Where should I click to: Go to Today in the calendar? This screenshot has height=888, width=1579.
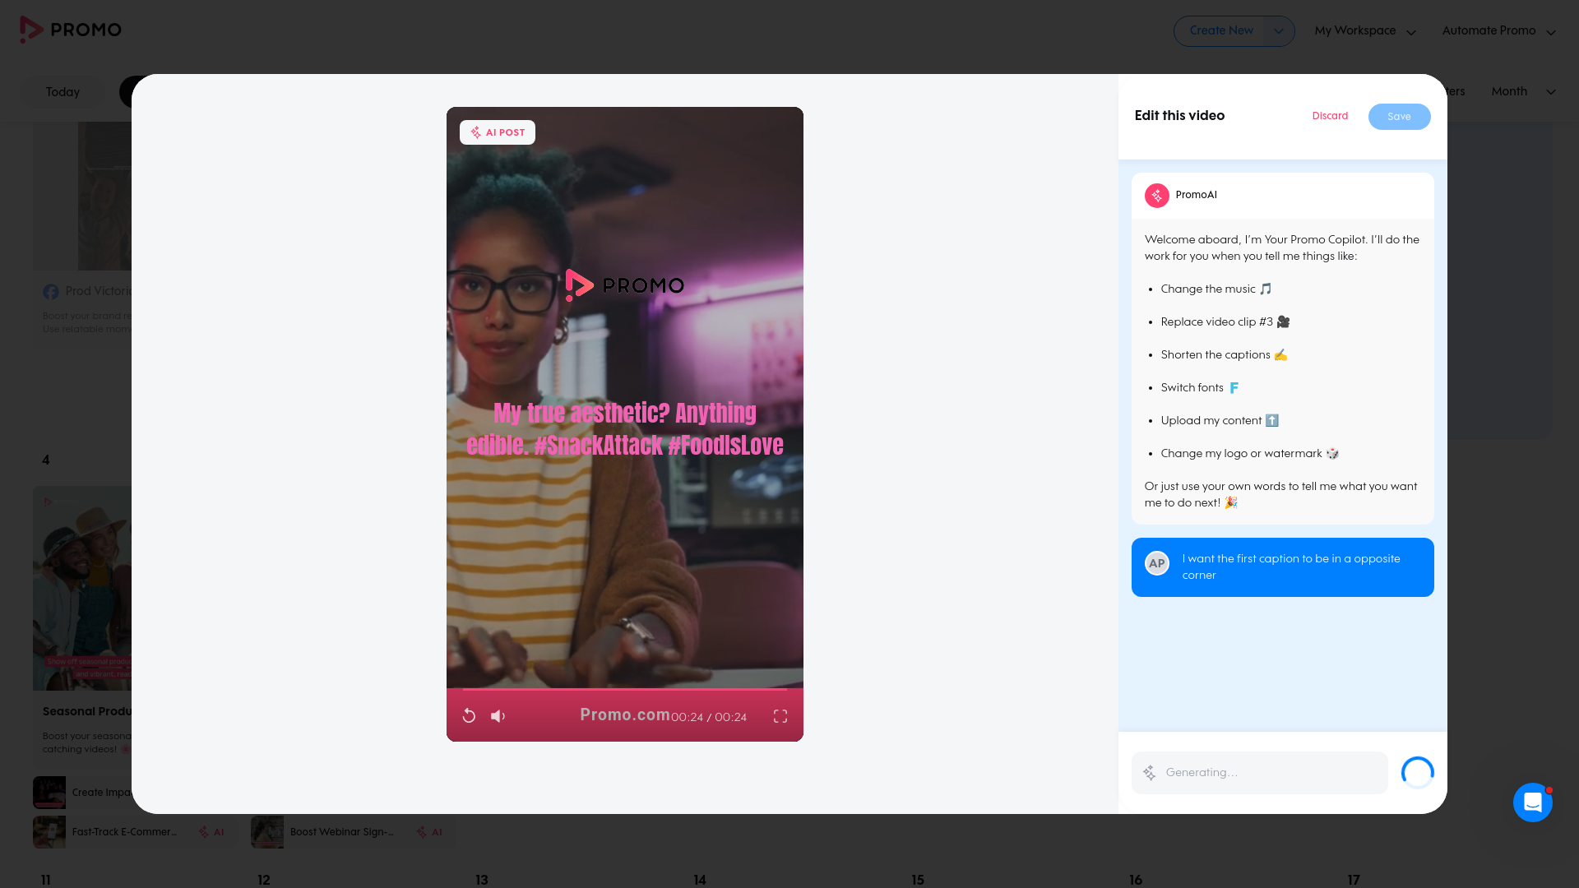click(63, 92)
